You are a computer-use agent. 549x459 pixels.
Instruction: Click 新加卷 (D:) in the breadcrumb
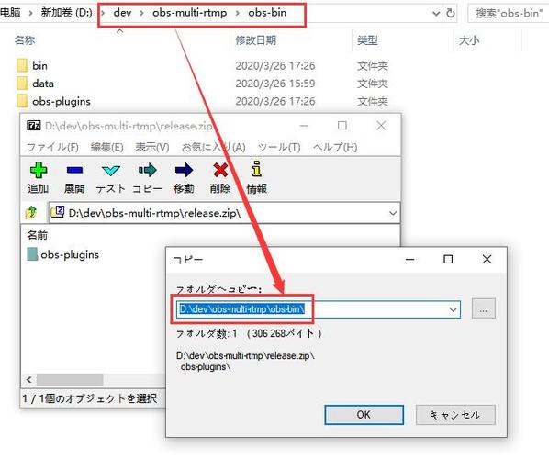66,13
